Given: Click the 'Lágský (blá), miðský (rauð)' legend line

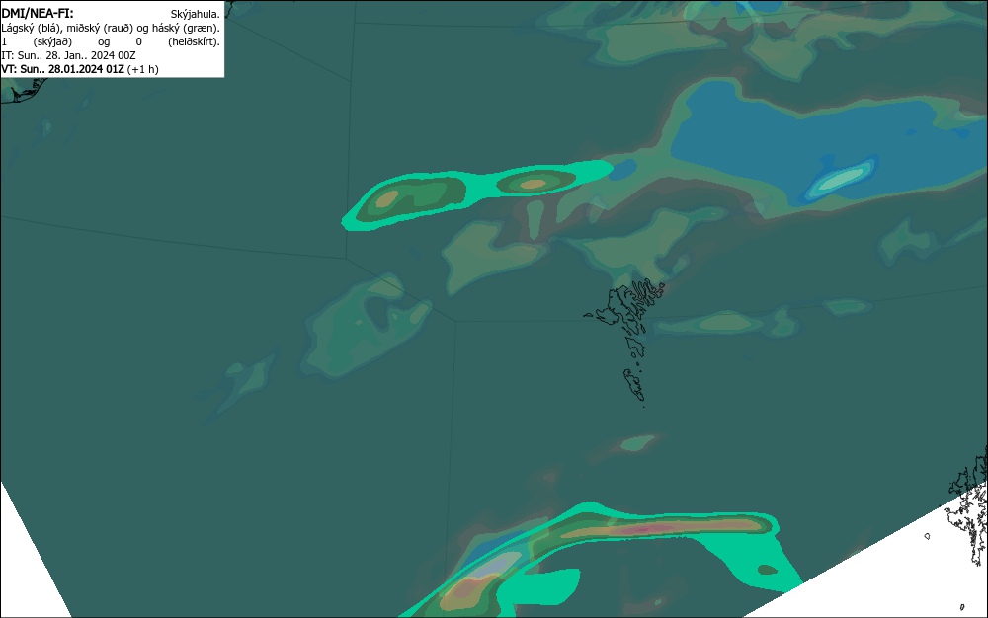Looking at the screenshot, I should coord(111,28).
